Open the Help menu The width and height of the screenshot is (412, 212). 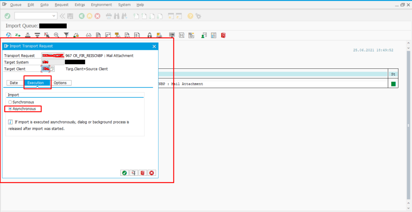[x=140, y=5]
